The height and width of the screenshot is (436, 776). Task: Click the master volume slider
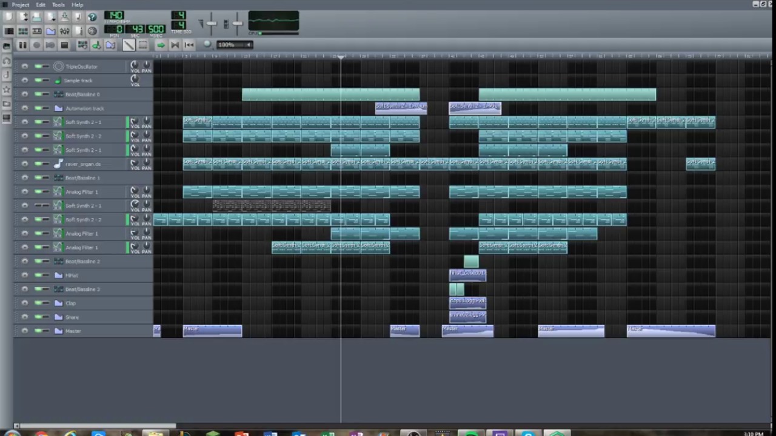(211, 24)
